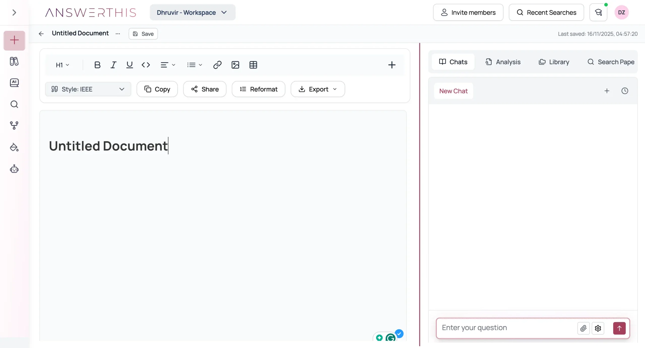Click in the Enter your question field

[504, 328]
